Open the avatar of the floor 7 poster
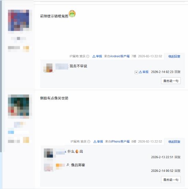 click(18, 20)
